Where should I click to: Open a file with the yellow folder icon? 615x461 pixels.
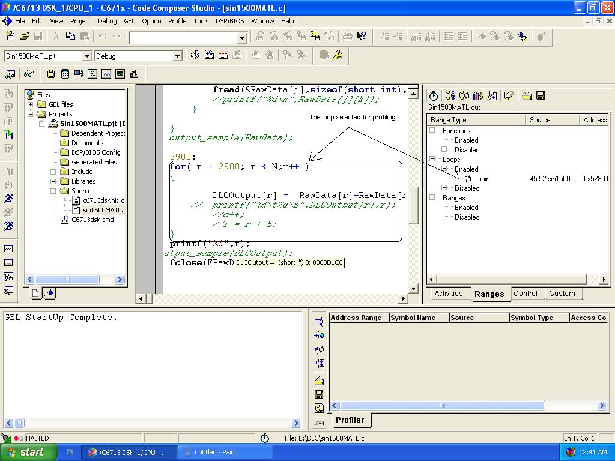[x=24, y=37]
